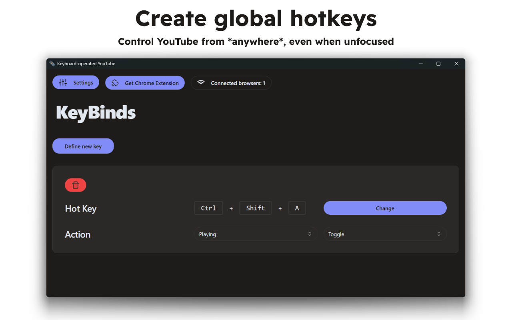512x320 pixels.
Task: Click the Hot Key label
Action: click(81, 208)
